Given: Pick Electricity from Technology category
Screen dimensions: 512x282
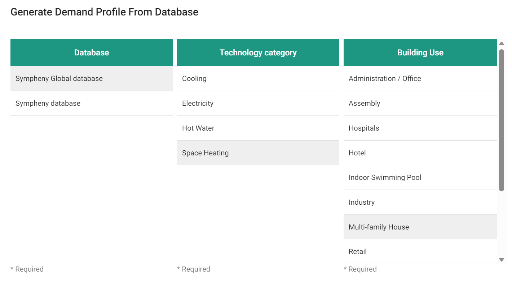Looking at the screenshot, I should tap(258, 103).
